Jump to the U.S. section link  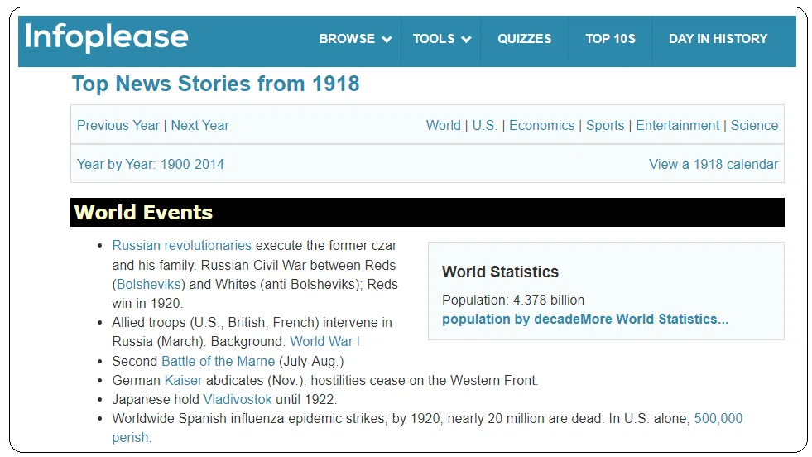pos(485,125)
